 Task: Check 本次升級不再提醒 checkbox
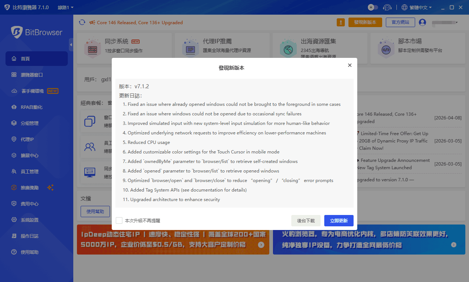coord(119,220)
